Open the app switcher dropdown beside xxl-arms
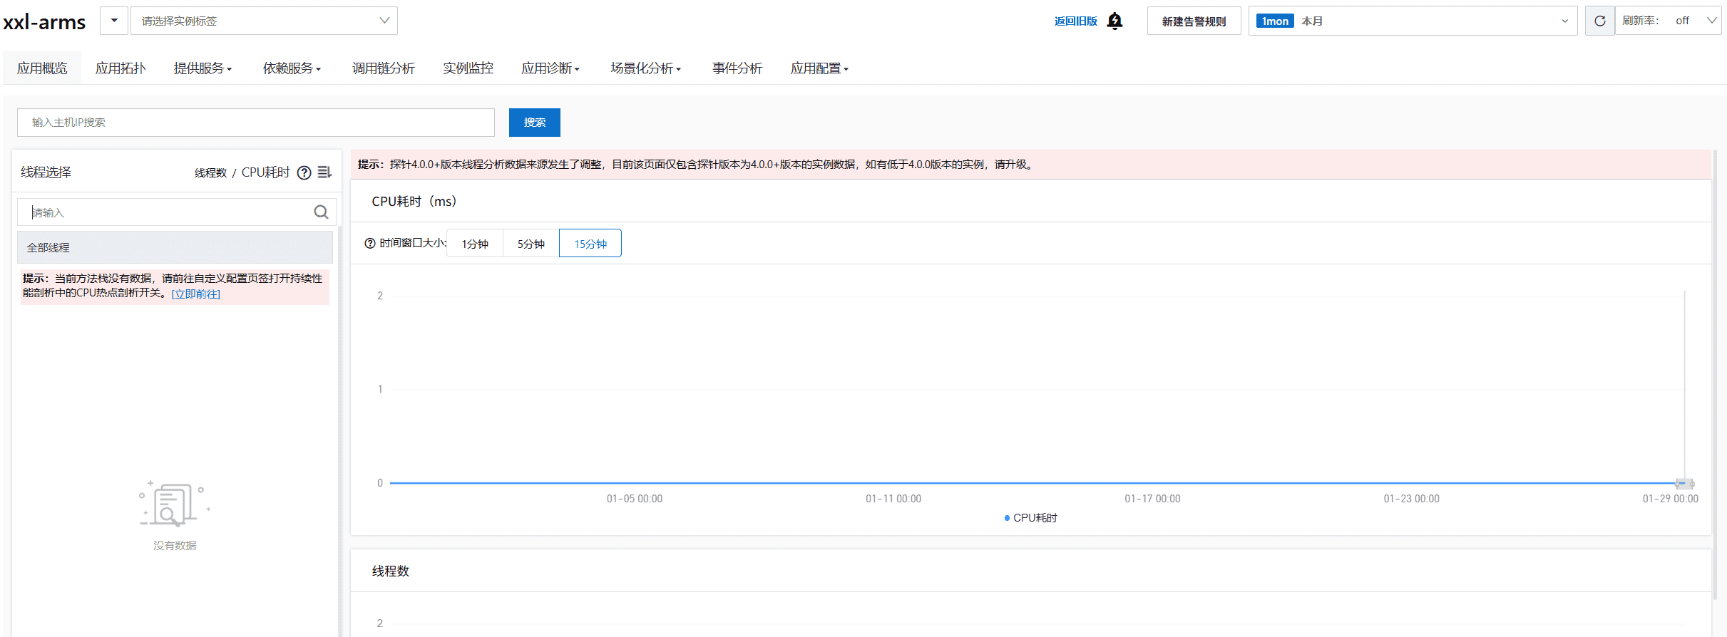 coord(114,21)
